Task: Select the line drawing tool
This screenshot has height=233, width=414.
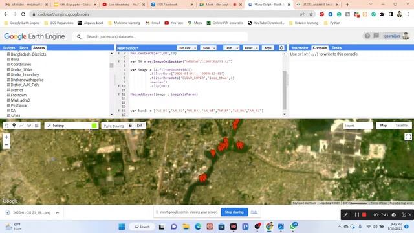Action: click(21, 126)
